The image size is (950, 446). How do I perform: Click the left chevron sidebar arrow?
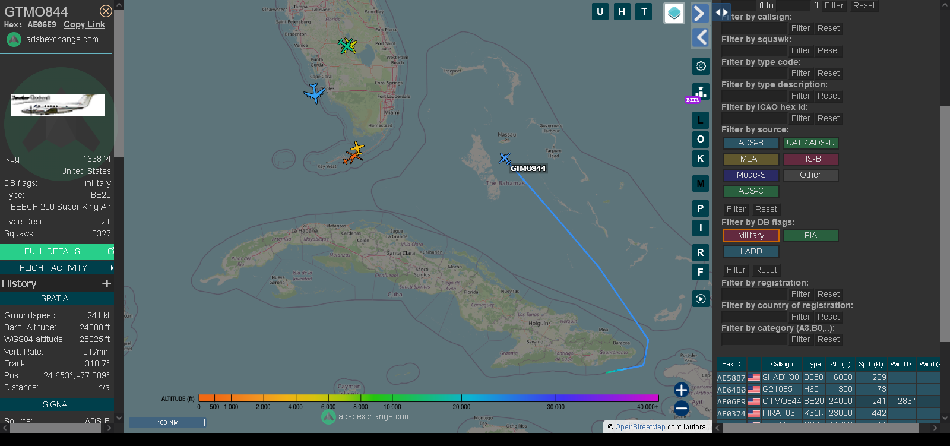pyautogui.click(x=700, y=37)
